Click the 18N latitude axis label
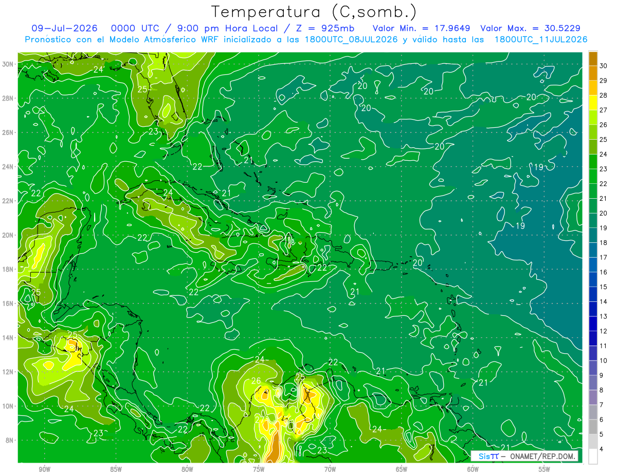The image size is (617, 476). click(x=8, y=269)
